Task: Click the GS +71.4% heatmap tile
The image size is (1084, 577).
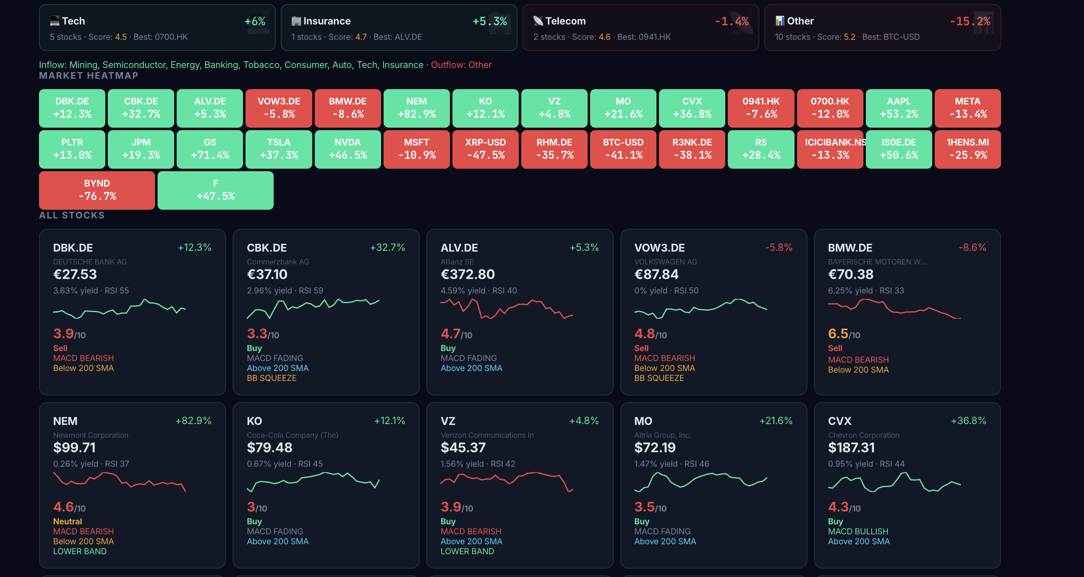Action: (x=210, y=149)
